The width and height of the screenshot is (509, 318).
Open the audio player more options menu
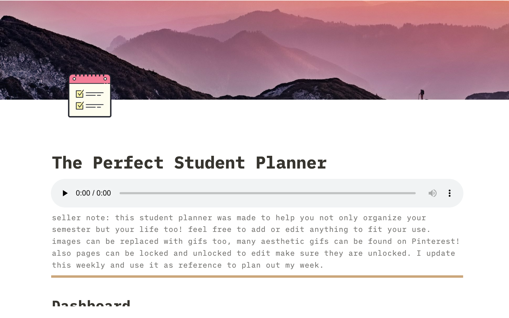pos(449,193)
